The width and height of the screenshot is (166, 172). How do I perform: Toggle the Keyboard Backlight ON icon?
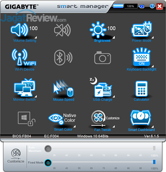(141, 57)
